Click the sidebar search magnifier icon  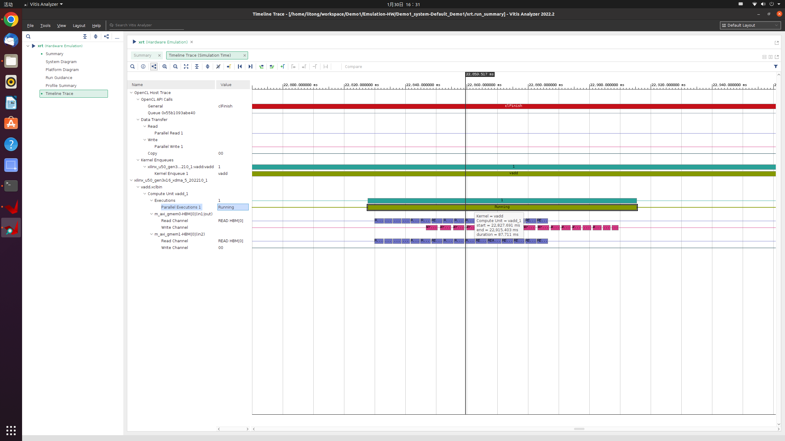pyautogui.click(x=28, y=36)
